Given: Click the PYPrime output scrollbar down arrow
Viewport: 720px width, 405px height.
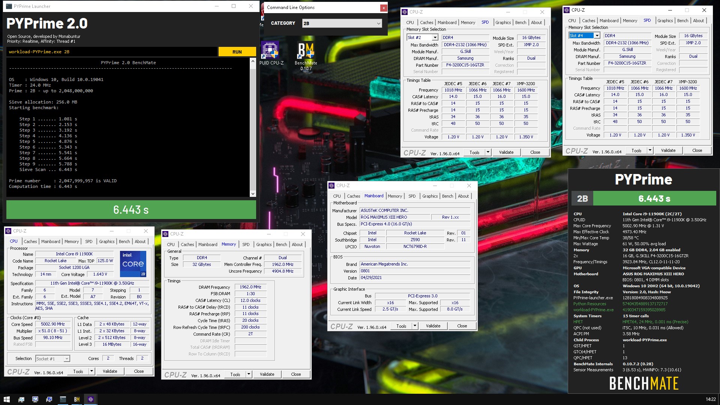Looking at the screenshot, I should point(253,194).
